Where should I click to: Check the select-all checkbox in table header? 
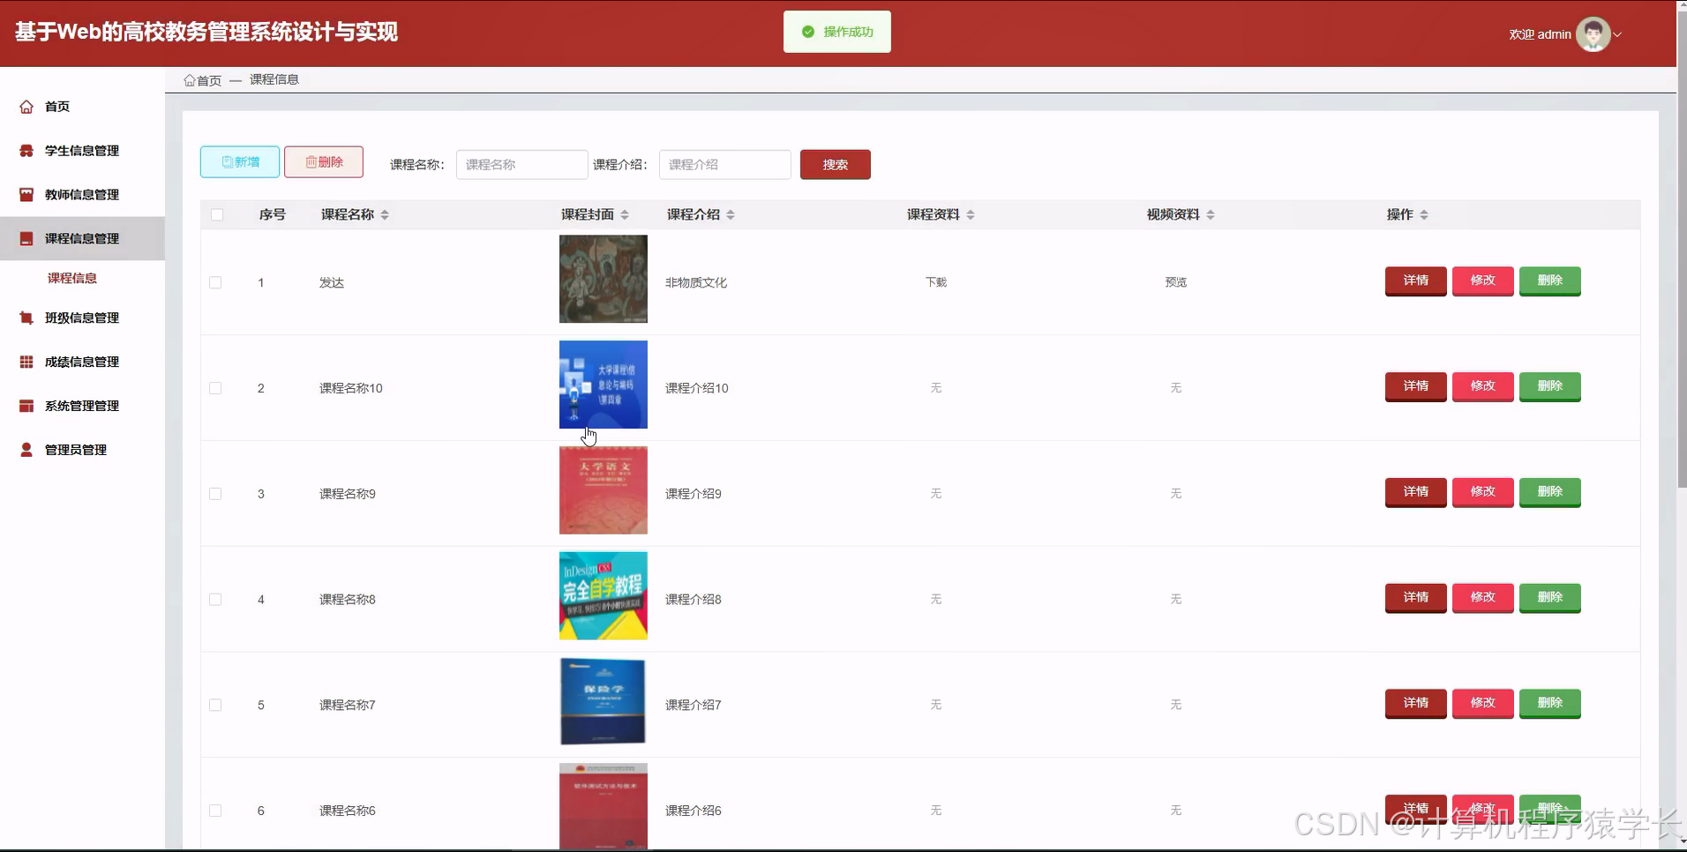click(x=217, y=214)
